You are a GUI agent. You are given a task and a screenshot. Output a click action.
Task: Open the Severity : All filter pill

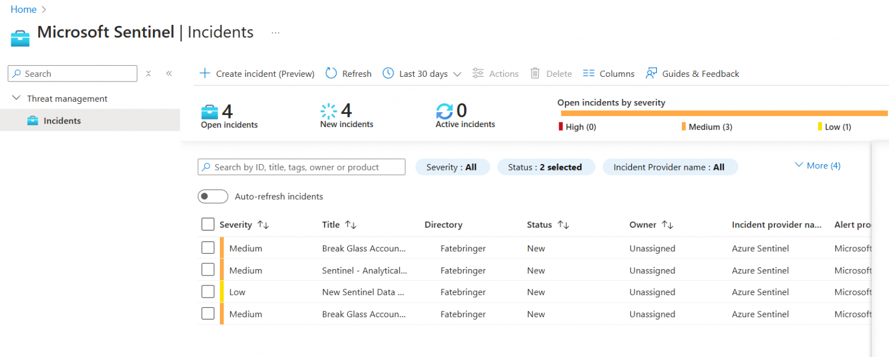tap(452, 167)
